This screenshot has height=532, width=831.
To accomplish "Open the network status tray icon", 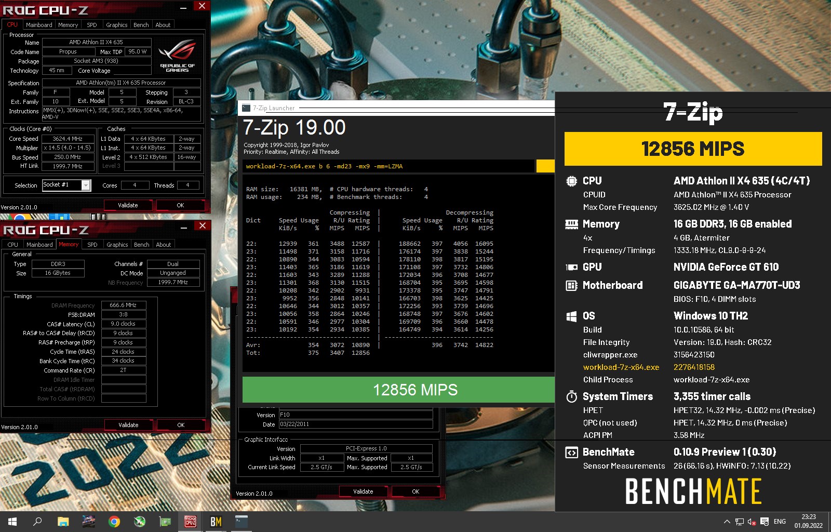I will pos(740,522).
